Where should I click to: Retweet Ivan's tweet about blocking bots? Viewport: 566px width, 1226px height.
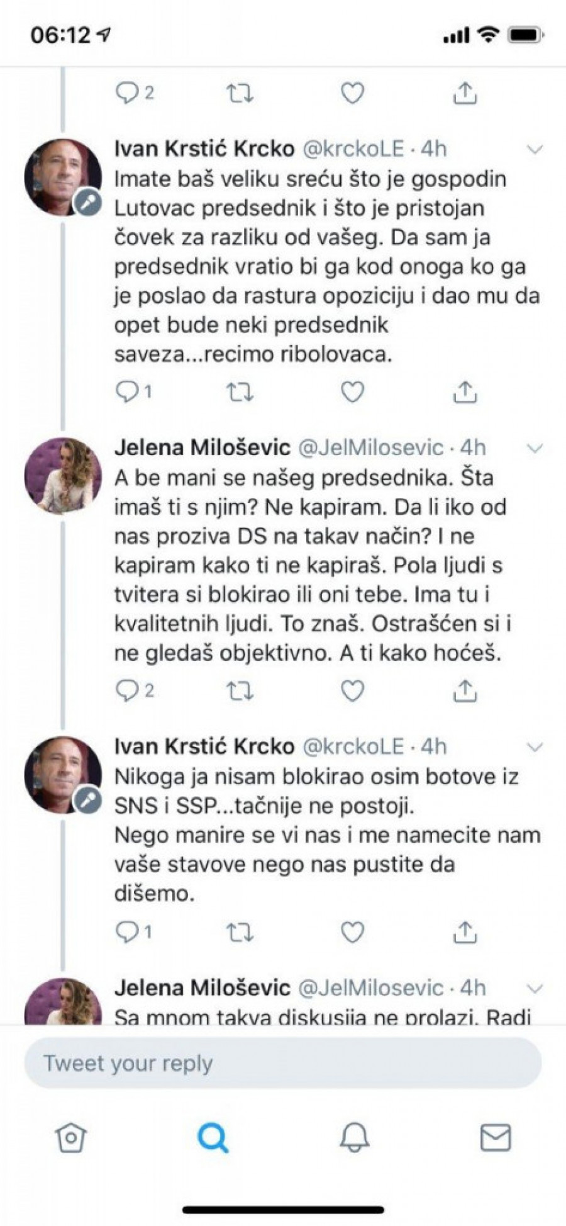point(240,932)
